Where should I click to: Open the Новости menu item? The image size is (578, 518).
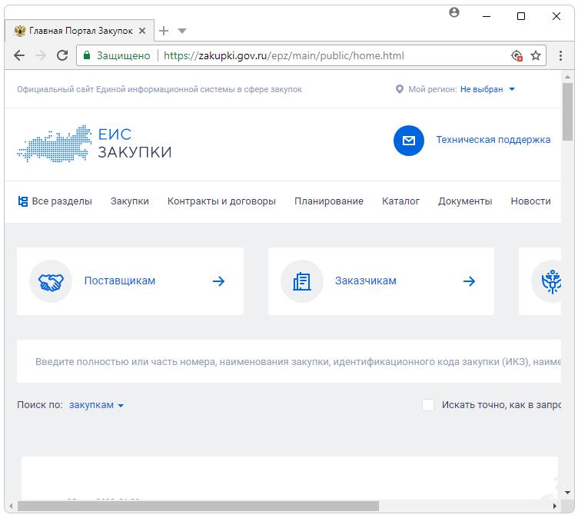coord(531,201)
